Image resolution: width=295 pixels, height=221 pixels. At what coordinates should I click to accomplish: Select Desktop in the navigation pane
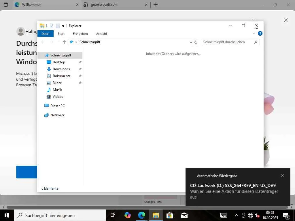tap(59, 62)
